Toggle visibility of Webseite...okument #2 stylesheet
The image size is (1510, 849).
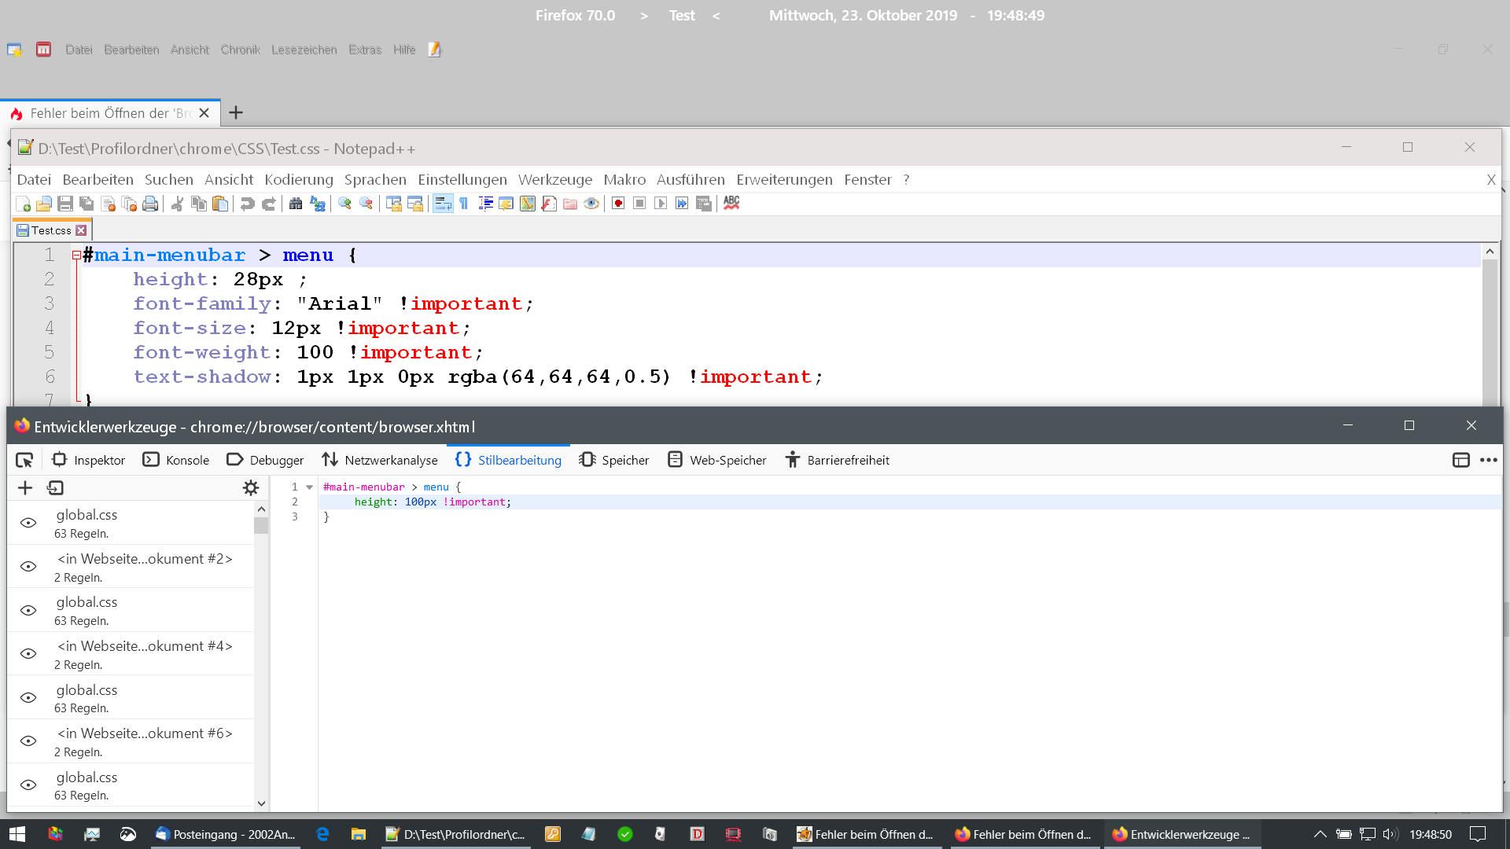click(28, 567)
